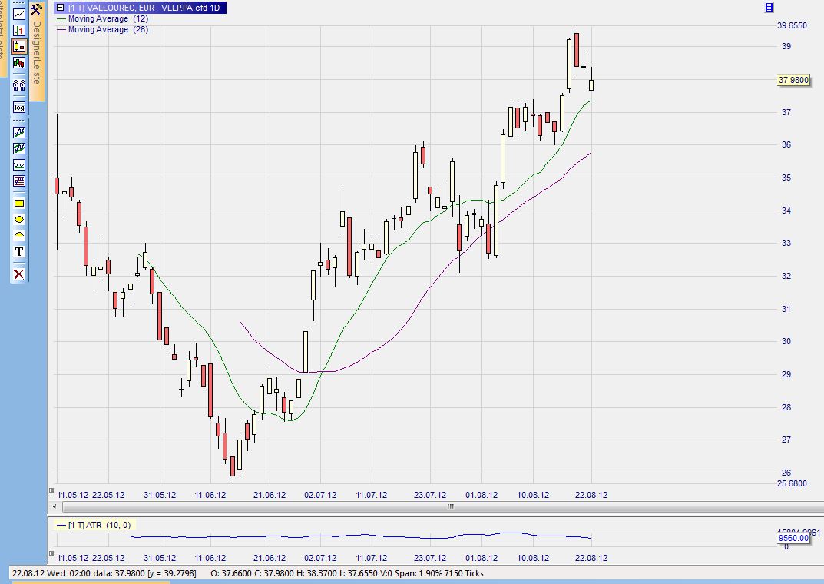Collapse the VALLOUREC chart title box
Image resolution: width=824 pixels, height=584 pixels.
[x=61, y=8]
